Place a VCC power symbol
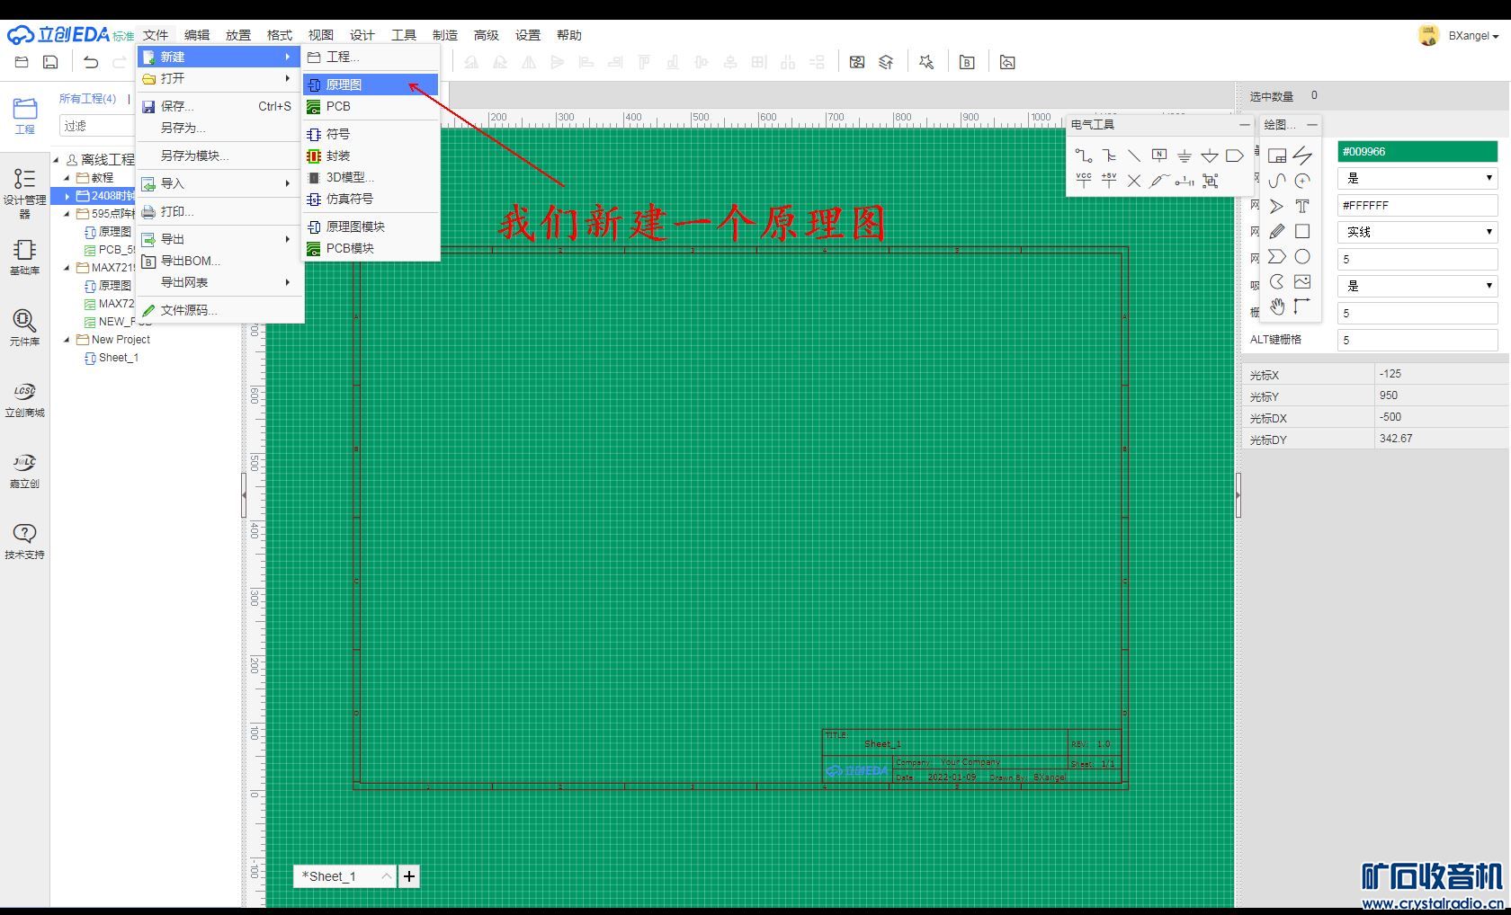This screenshot has height=915, width=1511. (1084, 181)
